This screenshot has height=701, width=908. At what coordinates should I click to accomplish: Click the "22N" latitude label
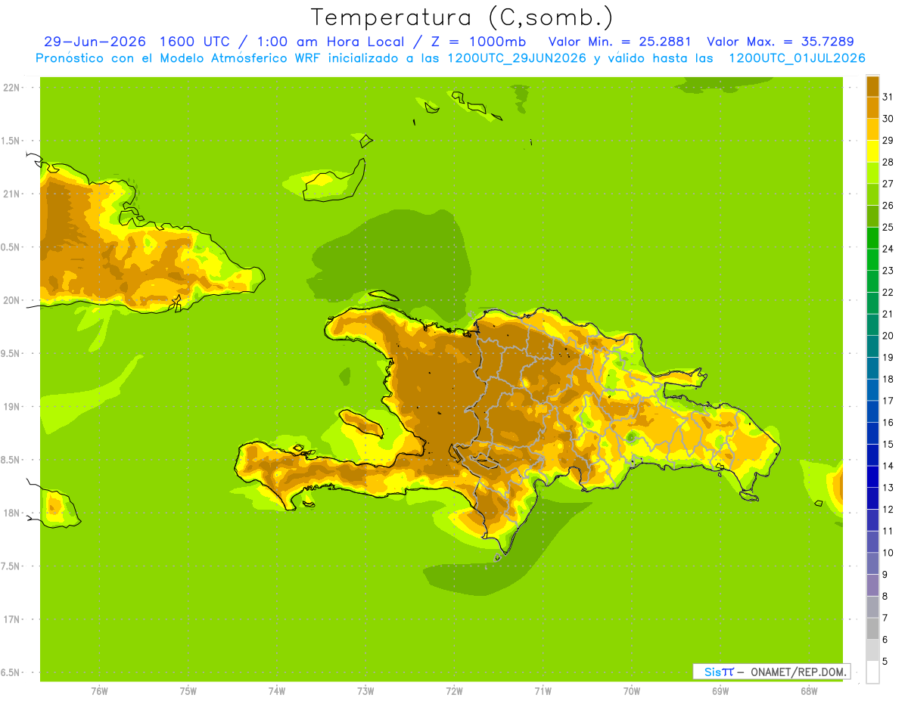coord(11,88)
